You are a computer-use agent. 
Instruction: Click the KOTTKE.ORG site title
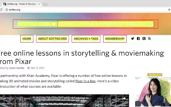(34, 24)
